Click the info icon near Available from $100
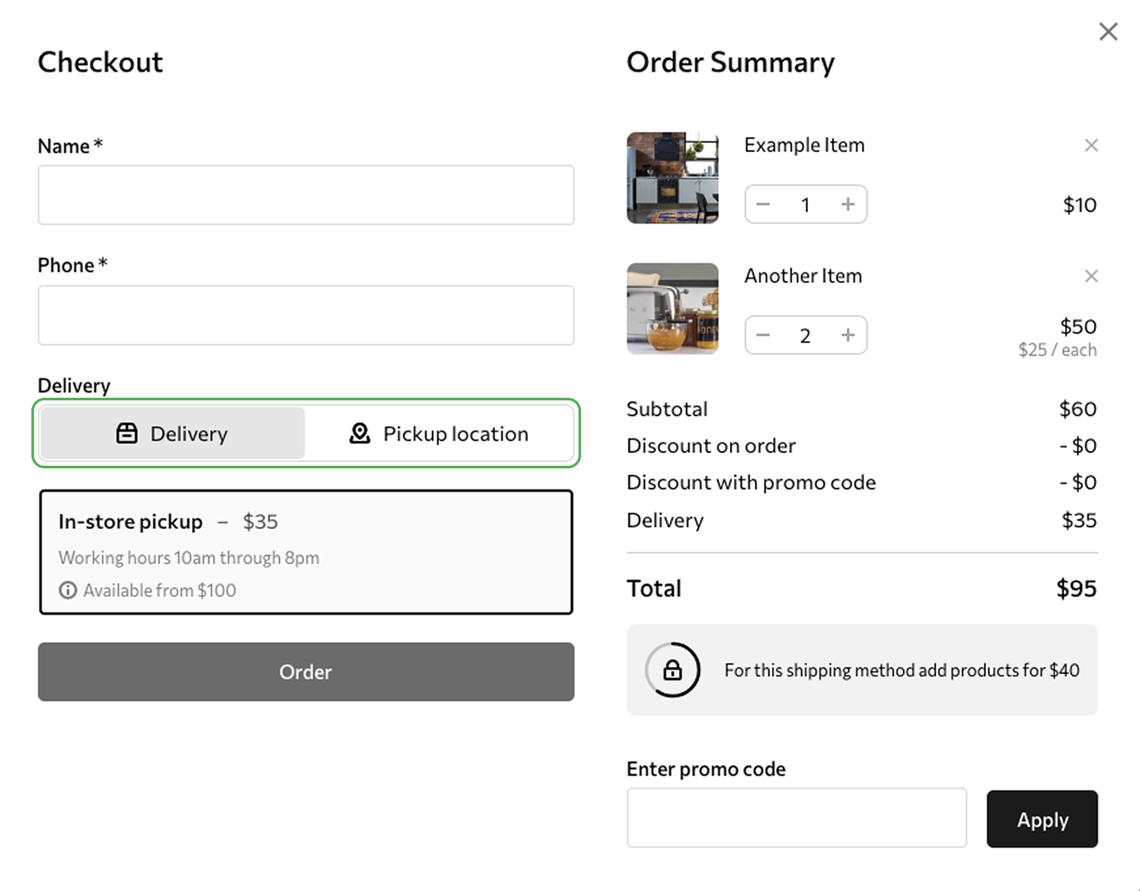Viewport: 1140px width, 891px height. tap(67, 590)
